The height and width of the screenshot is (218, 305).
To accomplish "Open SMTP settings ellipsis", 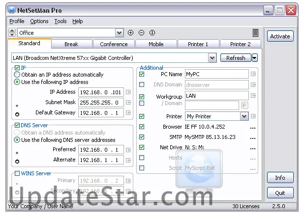I will 253,138.
